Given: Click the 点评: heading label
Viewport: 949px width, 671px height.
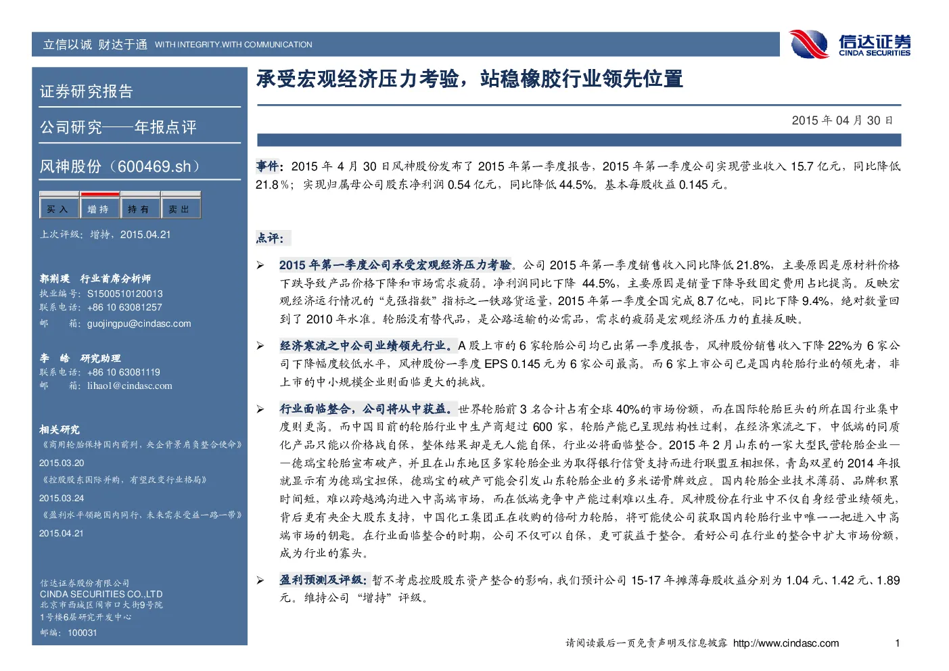Looking at the screenshot, I should 271,238.
